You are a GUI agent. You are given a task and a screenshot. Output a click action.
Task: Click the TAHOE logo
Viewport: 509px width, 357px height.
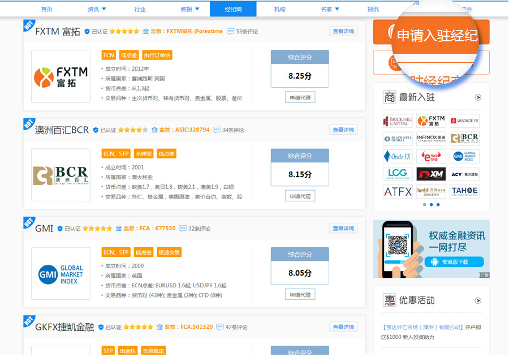click(464, 191)
